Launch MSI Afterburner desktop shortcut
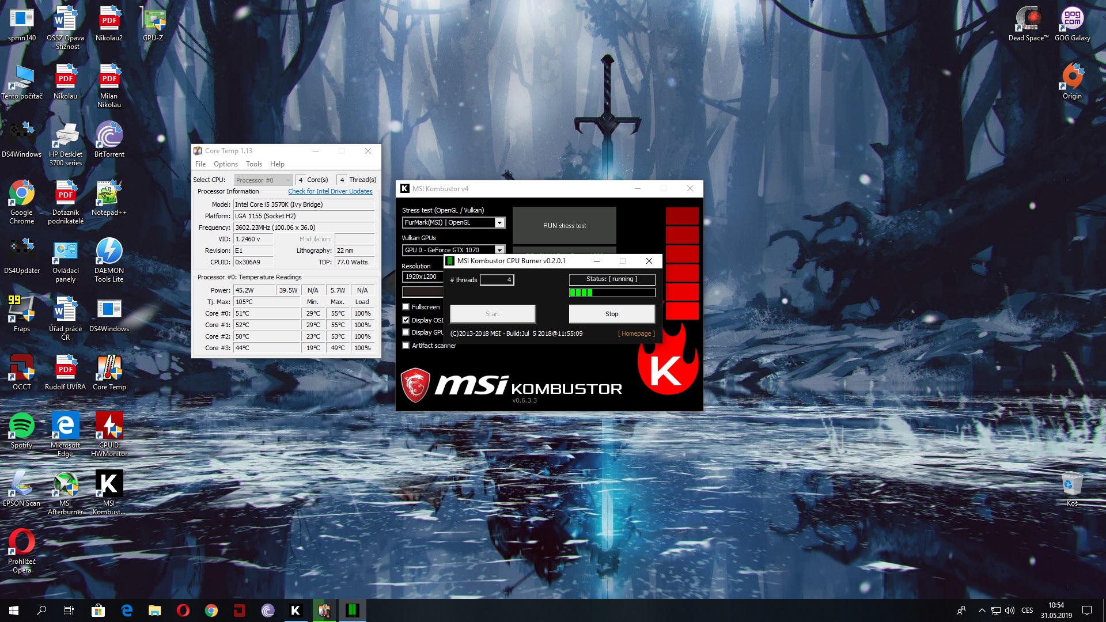1106x622 pixels. [65, 493]
